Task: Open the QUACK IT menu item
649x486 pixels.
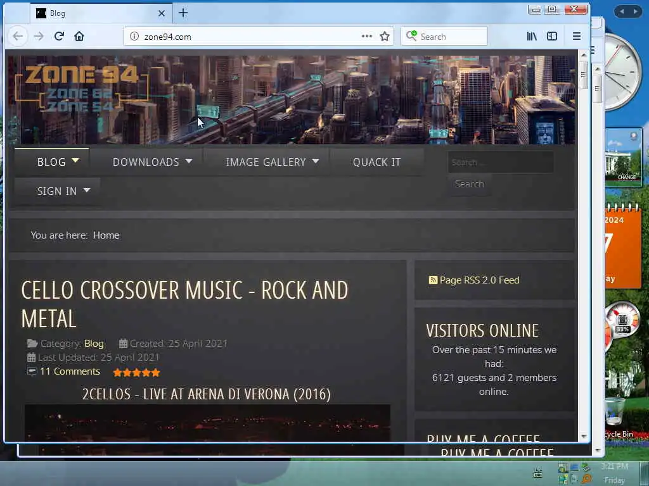Action: point(376,162)
